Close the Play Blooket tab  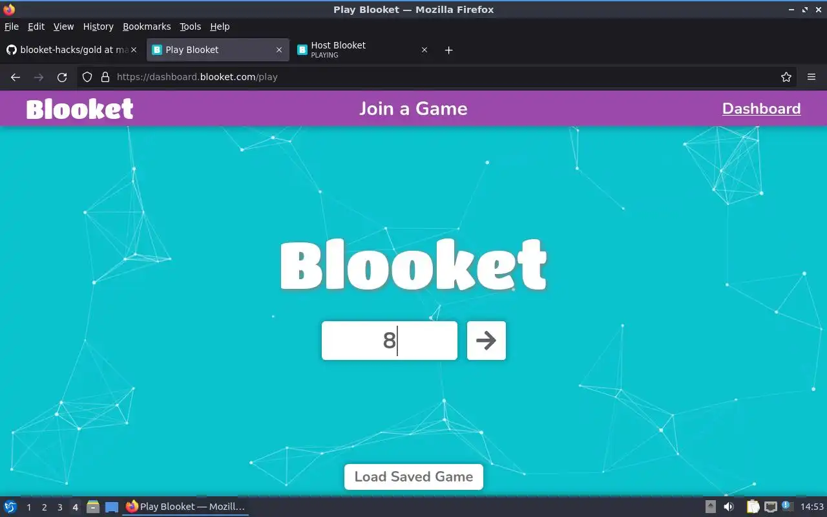pos(279,50)
